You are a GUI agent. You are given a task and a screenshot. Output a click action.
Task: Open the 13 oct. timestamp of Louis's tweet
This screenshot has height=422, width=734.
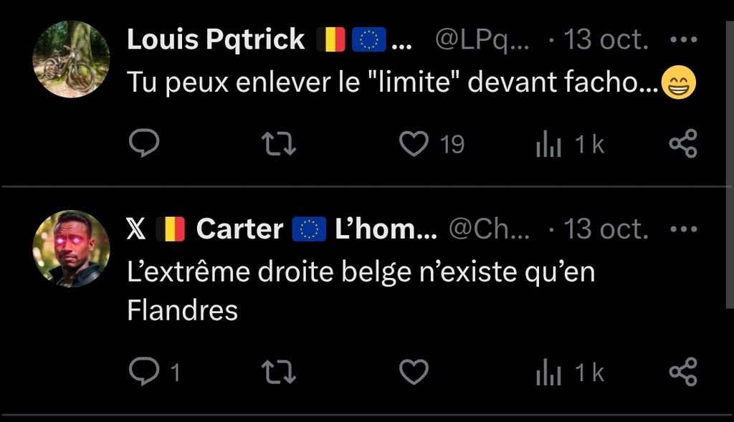[x=606, y=41]
